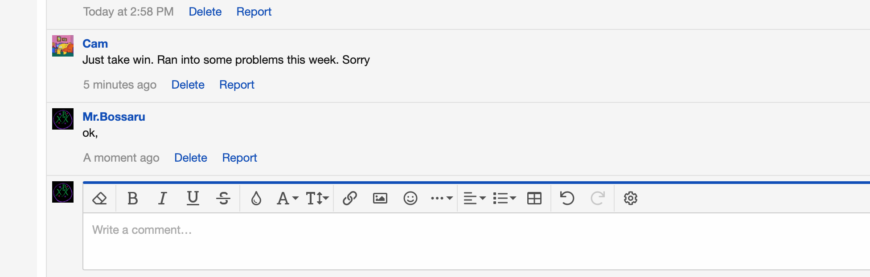This screenshot has height=277, width=870.
Task: Open the list style dropdown
Action: coord(504,198)
